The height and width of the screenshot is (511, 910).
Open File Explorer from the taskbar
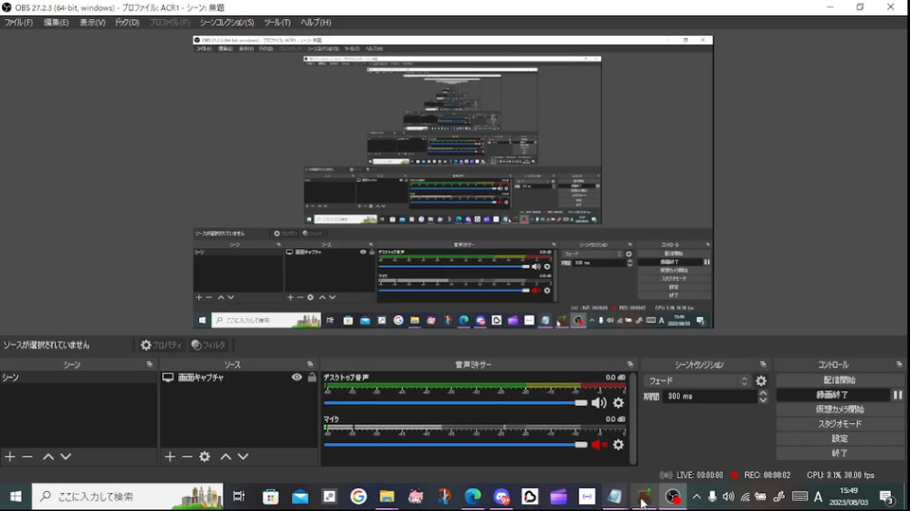point(387,497)
